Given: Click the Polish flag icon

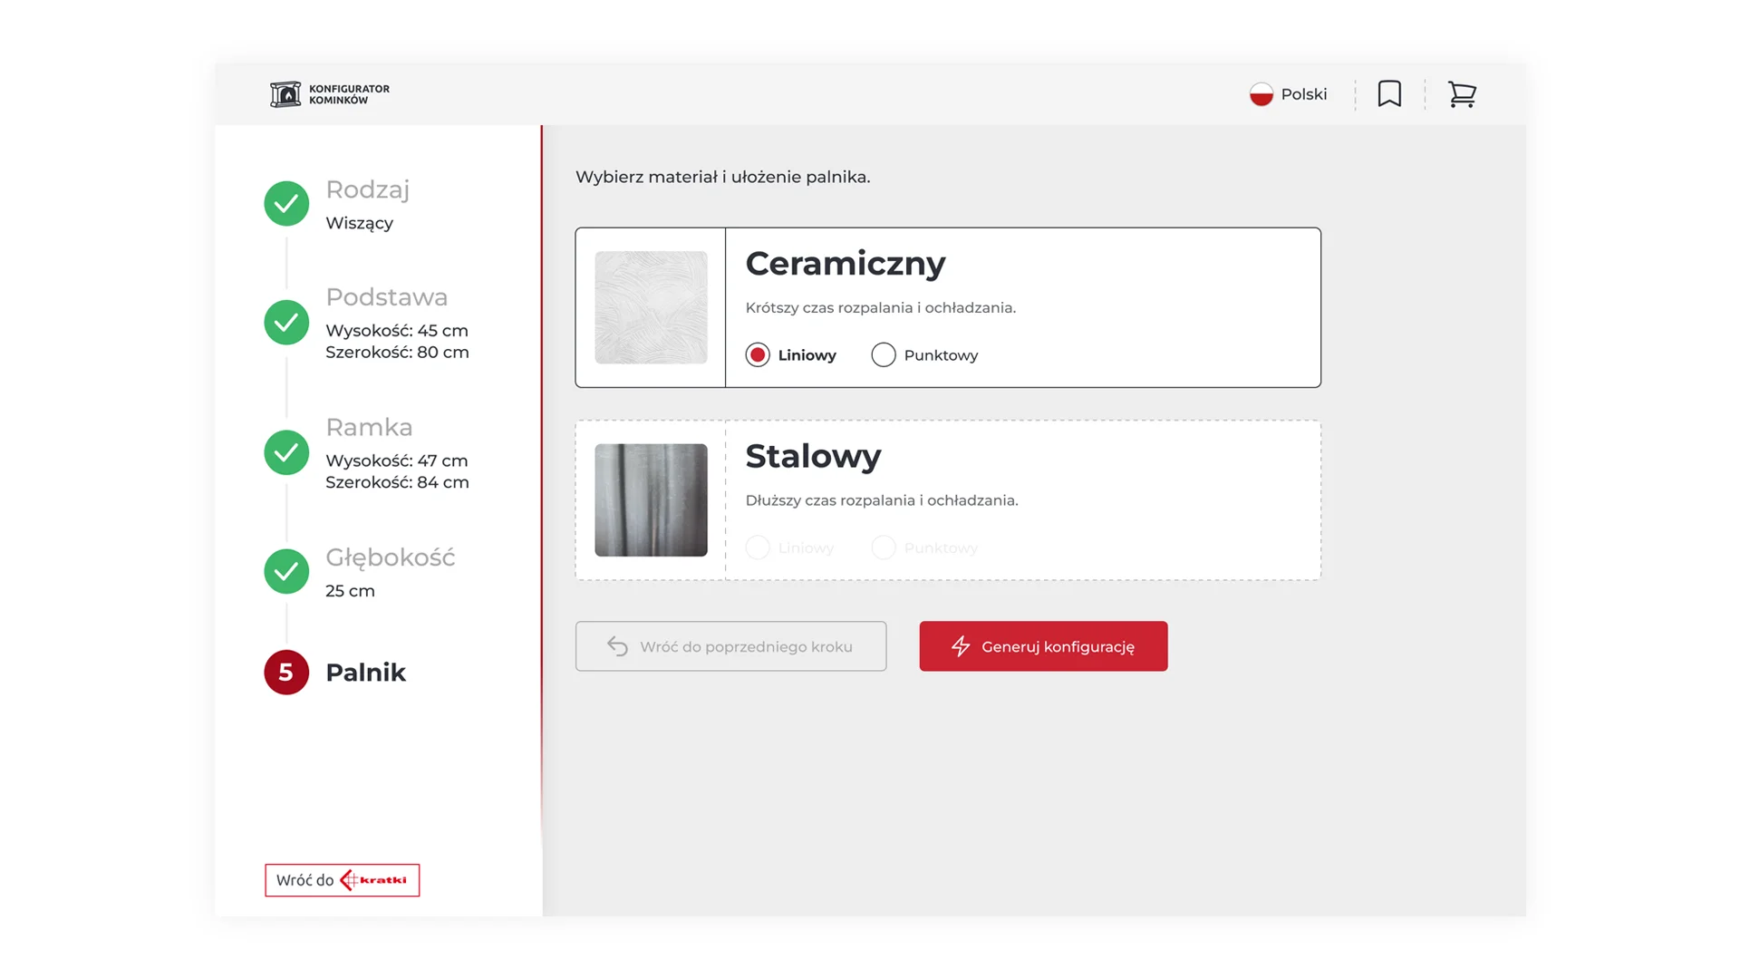Looking at the screenshot, I should (x=1261, y=94).
